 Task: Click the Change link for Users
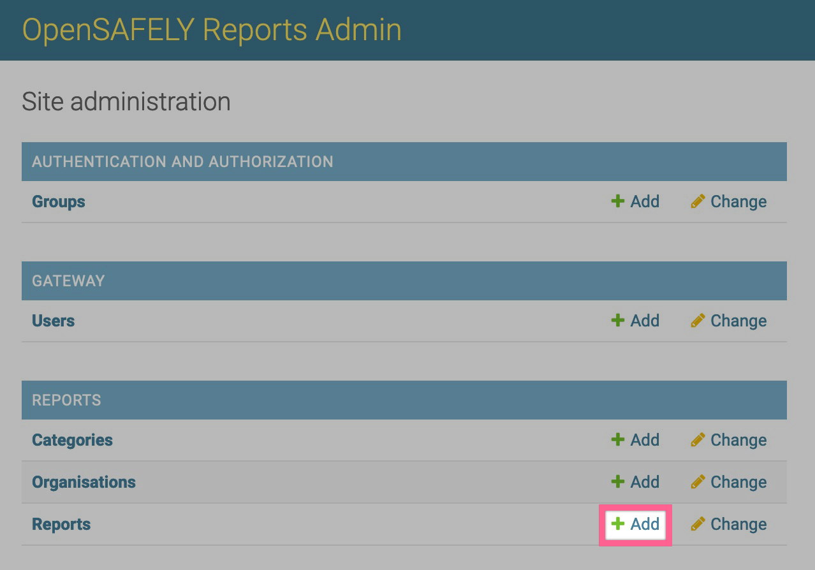coord(738,321)
